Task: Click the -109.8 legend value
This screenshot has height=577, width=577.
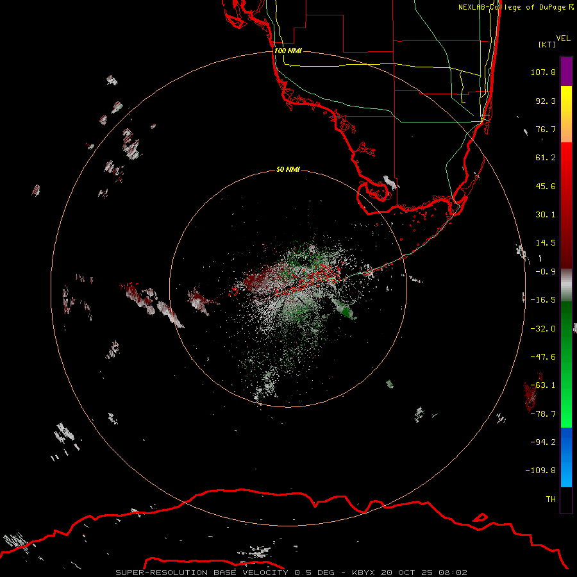Action: pyautogui.click(x=540, y=471)
